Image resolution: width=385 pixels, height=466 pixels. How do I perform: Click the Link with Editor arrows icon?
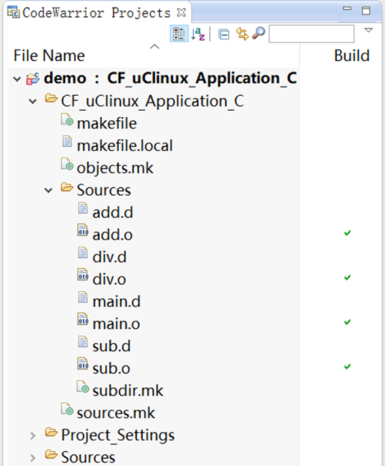point(242,33)
